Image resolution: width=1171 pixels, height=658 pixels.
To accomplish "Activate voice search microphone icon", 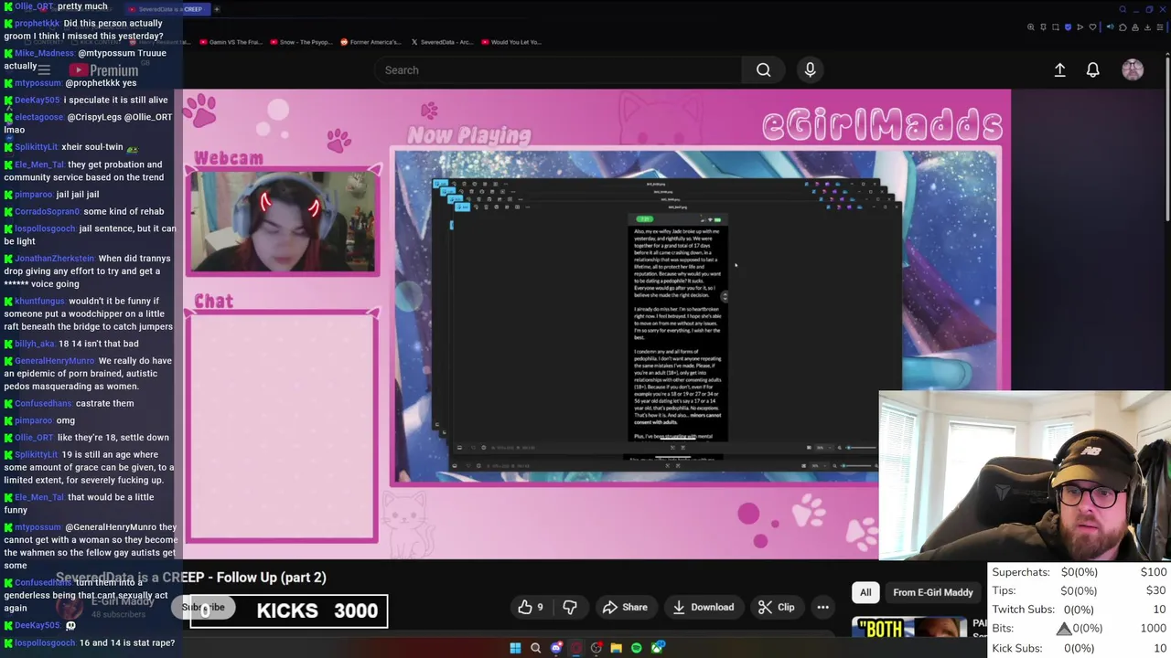I will click(x=810, y=69).
